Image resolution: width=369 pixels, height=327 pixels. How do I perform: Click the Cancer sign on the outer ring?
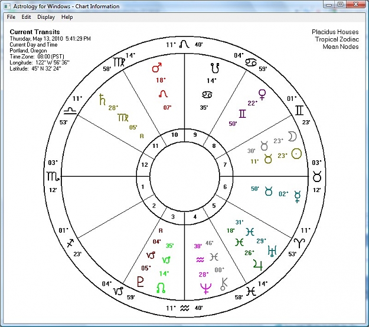251,62
